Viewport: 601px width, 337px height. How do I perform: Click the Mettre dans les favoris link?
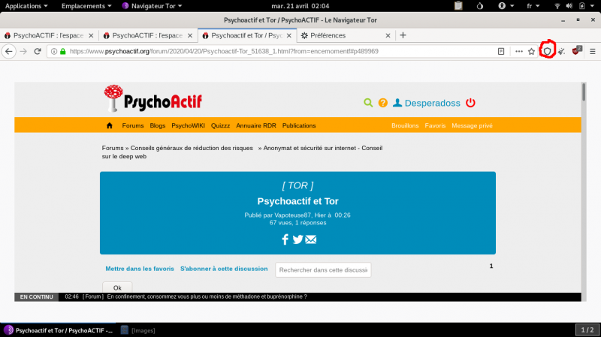point(139,268)
